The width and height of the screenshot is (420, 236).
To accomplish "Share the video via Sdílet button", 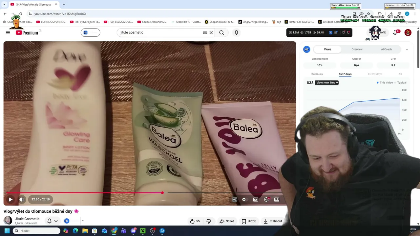I will pyautogui.click(x=227, y=221).
